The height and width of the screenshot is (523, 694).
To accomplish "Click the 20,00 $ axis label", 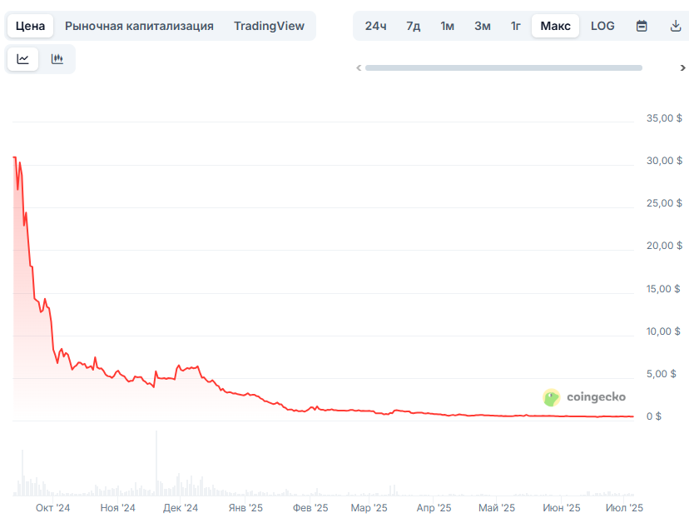I will 664,246.
